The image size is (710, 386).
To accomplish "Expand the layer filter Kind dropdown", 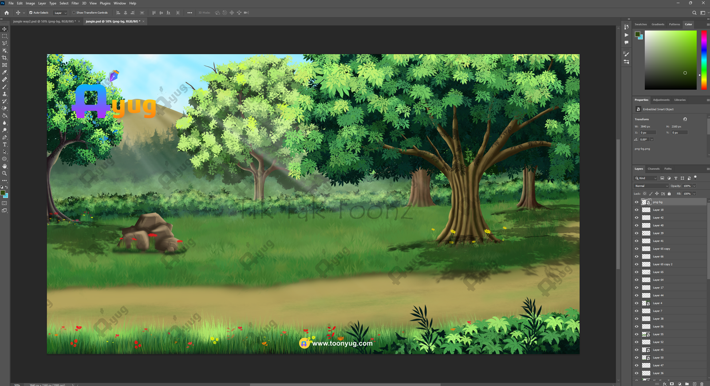I will tap(646, 178).
